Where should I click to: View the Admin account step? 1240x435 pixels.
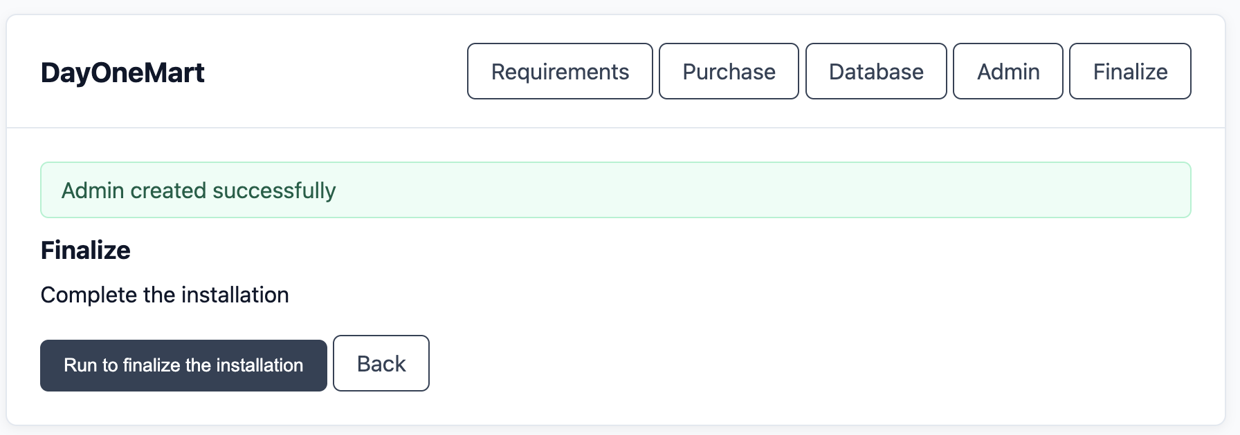1007,71
